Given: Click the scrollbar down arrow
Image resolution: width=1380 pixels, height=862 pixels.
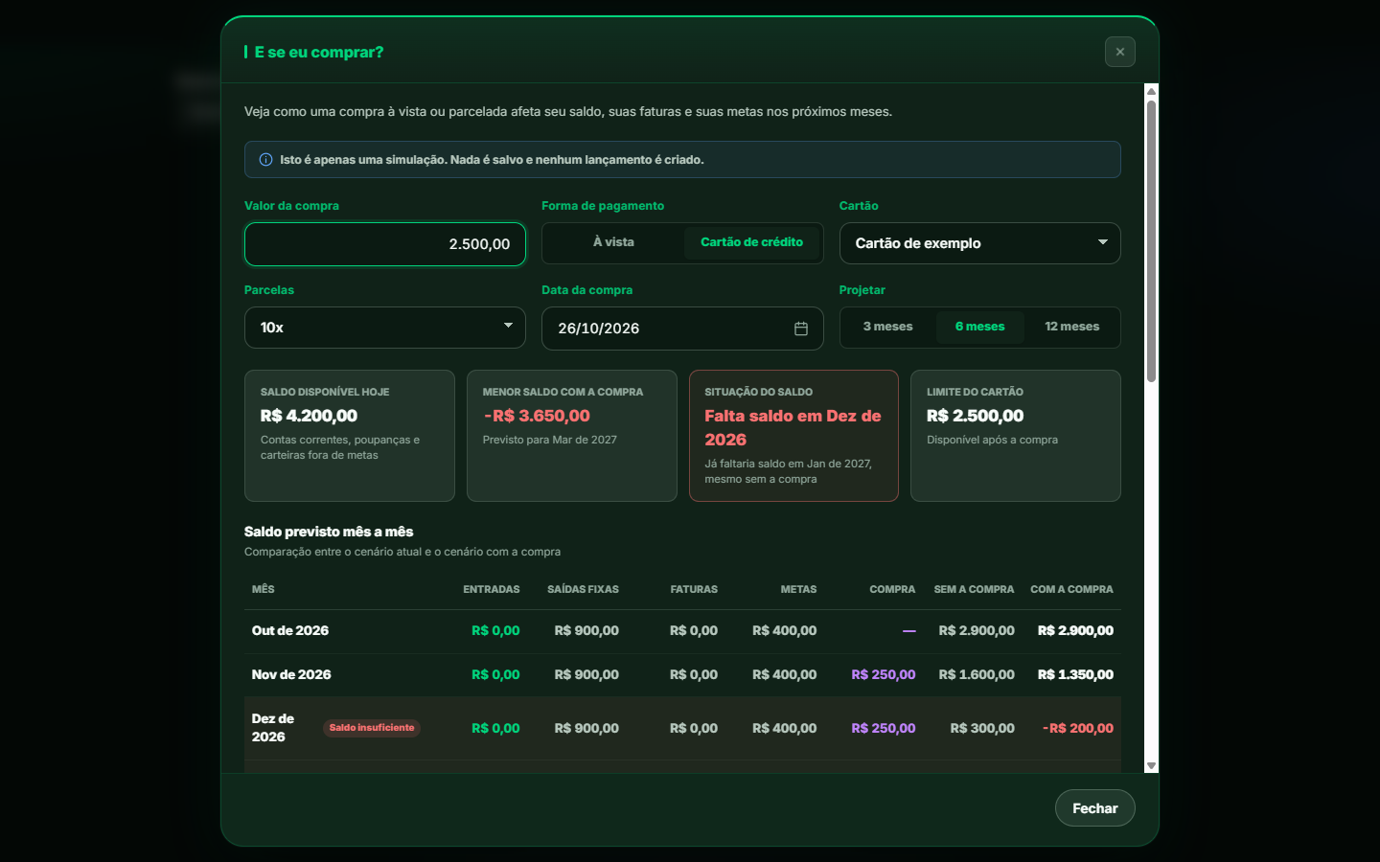Looking at the screenshot, I should (x=1151, y=766).
